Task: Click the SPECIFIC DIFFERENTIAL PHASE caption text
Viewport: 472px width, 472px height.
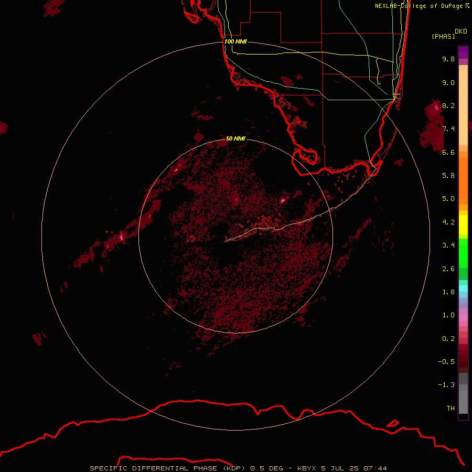Action: 153,468
